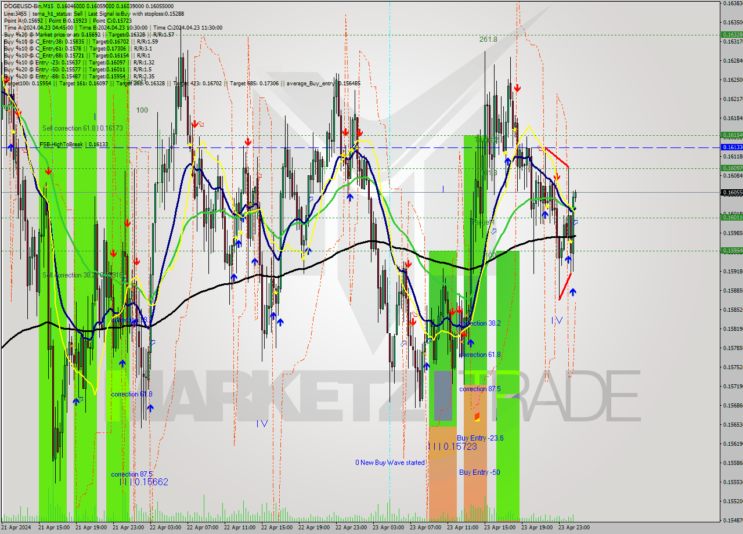The image size is (743, 534).
Task: Click the '22 Apr 03:00' time label
Action: [x=165, y=528]
